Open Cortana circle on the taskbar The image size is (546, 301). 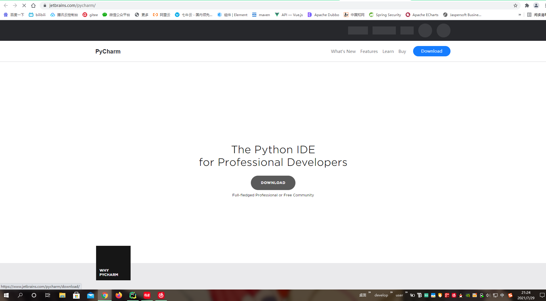tap(34, 295)
